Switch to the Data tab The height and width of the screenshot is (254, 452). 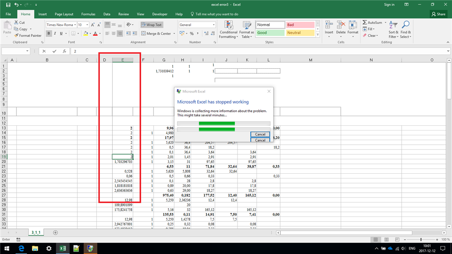(x=107, y=14)
